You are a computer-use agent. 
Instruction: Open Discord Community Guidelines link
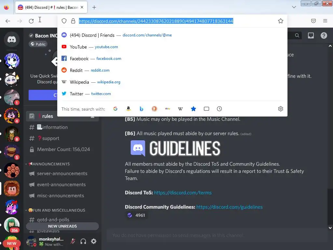[229, 207]
